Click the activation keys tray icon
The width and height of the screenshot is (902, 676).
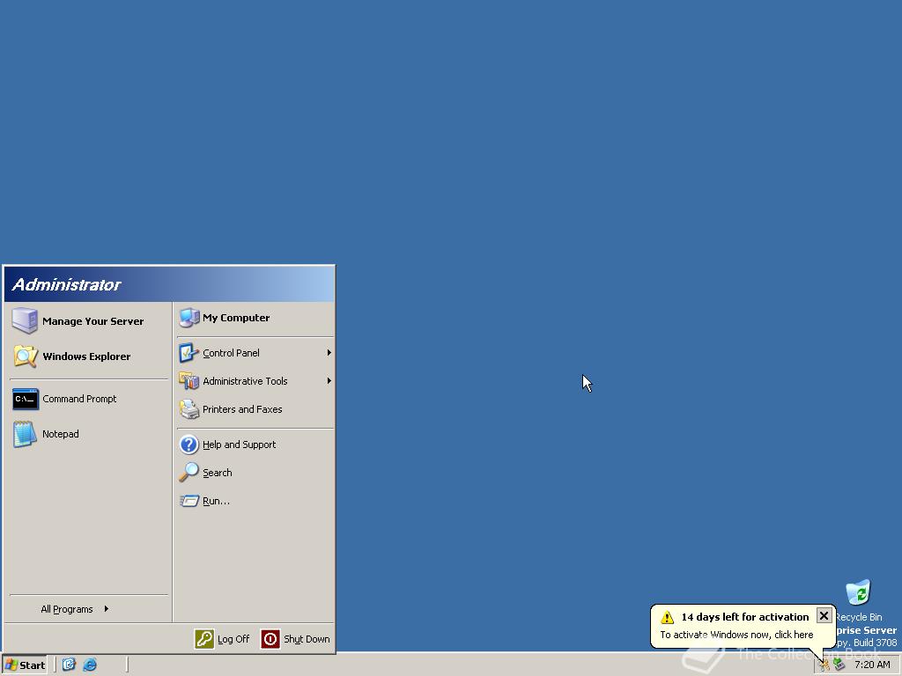pos(824,665)
